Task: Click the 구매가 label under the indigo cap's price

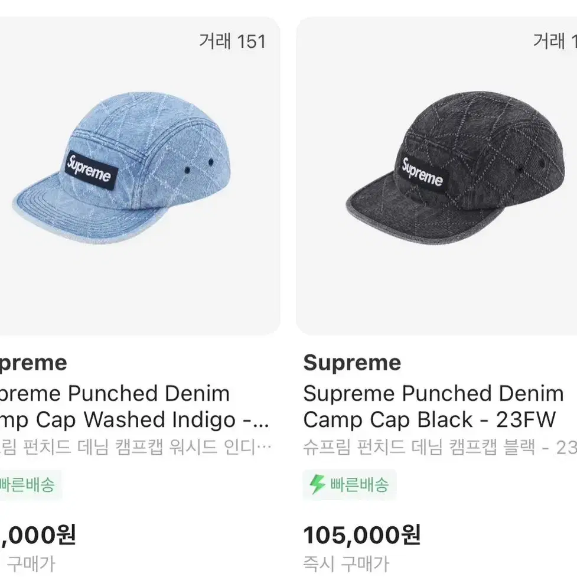Action: pyautogui.click(x=31, y=563)
